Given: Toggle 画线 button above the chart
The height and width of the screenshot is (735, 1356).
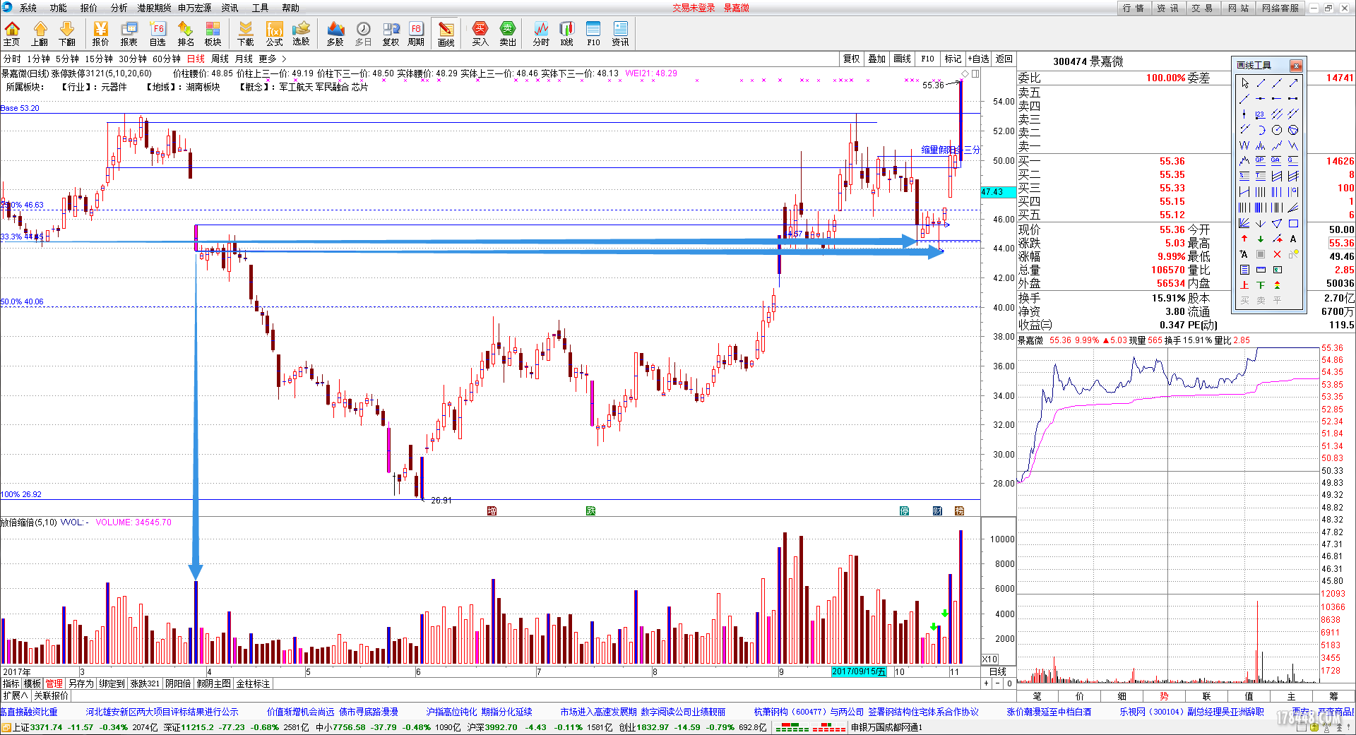Looking at the screenshot, I should [x=903, y=59].
